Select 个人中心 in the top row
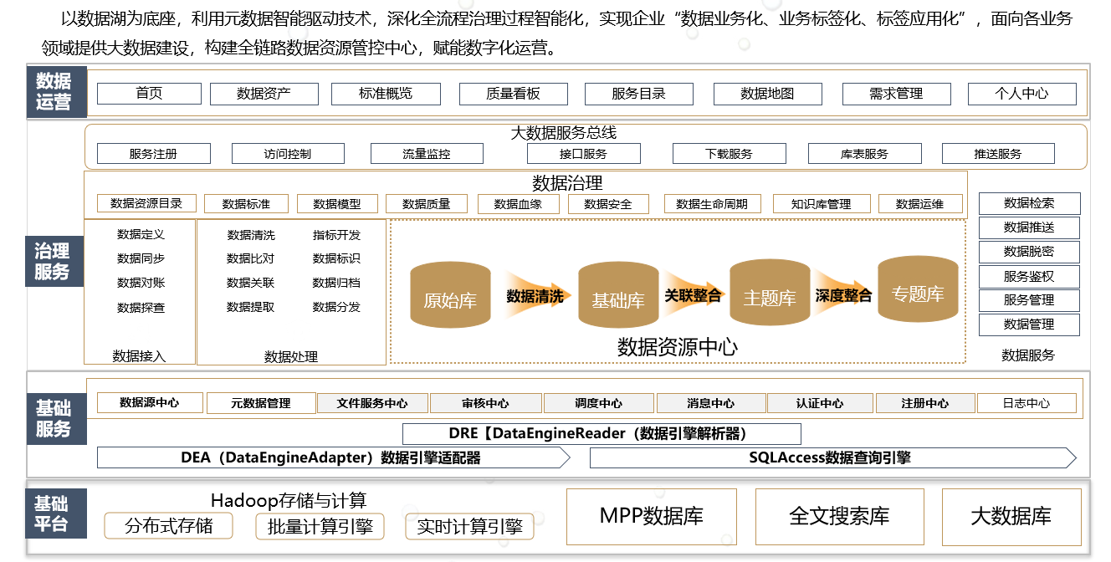Image resolution: width=1111 pixels, height=562 pixels. tap(1021, 94)
